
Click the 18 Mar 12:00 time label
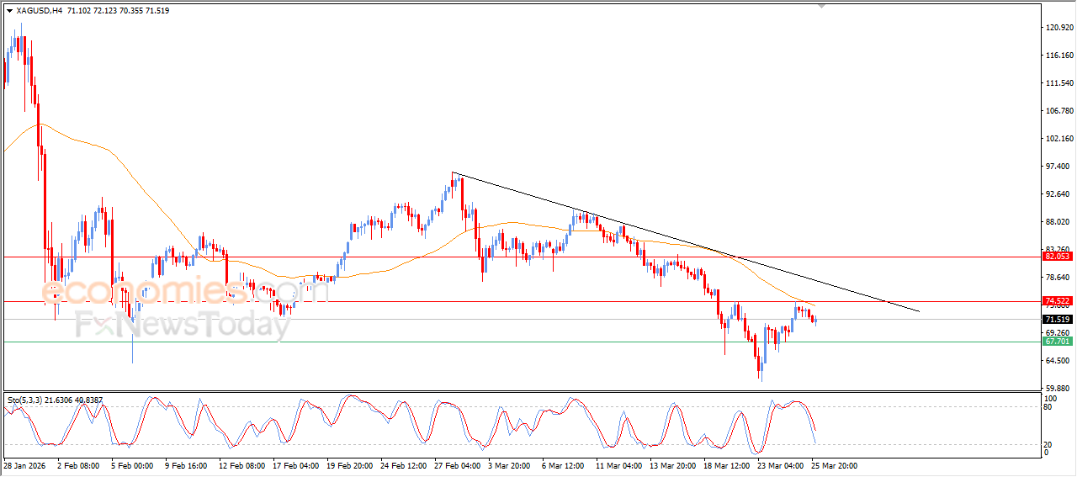[725, 465]
